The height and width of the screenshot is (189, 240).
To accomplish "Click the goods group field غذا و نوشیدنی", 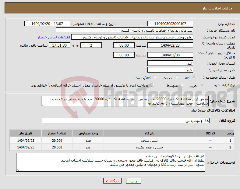I will 126,120.
